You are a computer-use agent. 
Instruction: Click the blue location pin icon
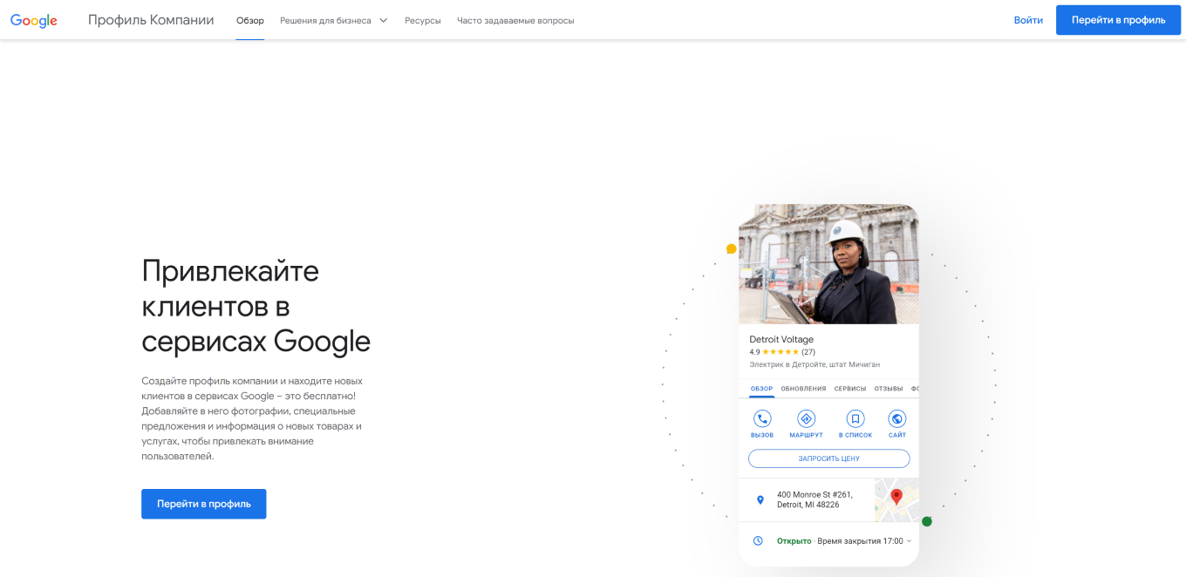pyautogui.click(x=758, y=499)
